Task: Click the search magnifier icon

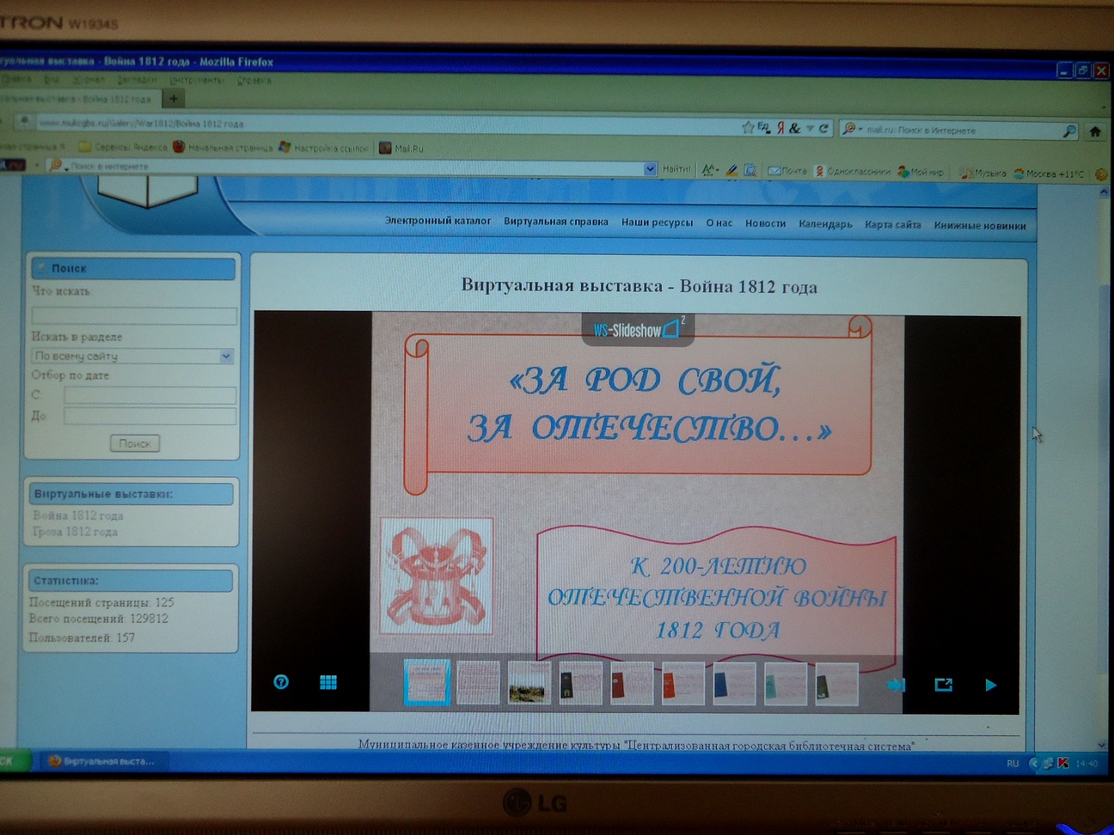Action: (1068, 131)
